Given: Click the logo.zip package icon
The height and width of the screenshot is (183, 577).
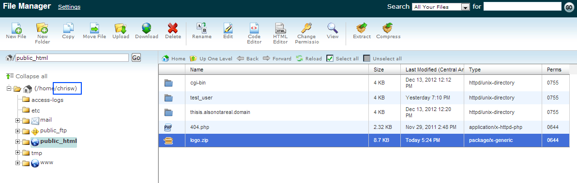Looking at the screenshot, I should tap(168, 140).
